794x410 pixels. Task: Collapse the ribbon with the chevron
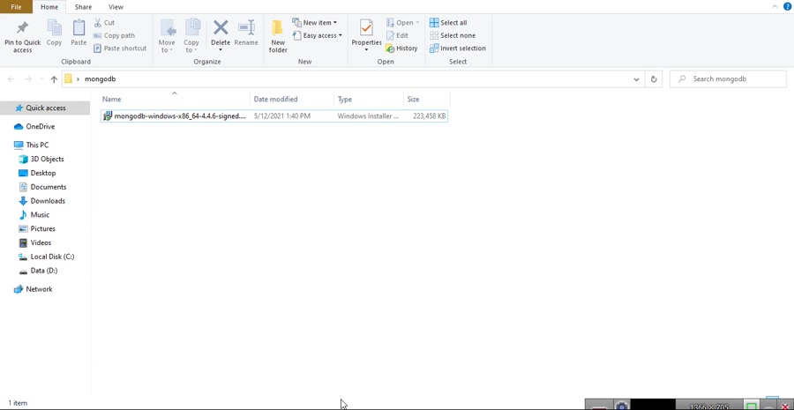coord(775,6)
